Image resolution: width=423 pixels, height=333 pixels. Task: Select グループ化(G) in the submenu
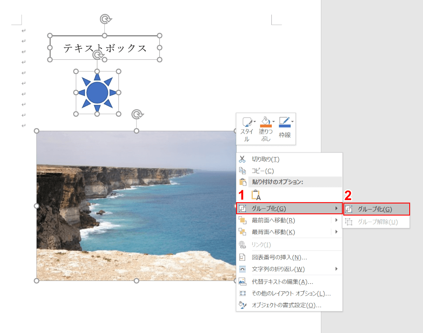point(375,209)
